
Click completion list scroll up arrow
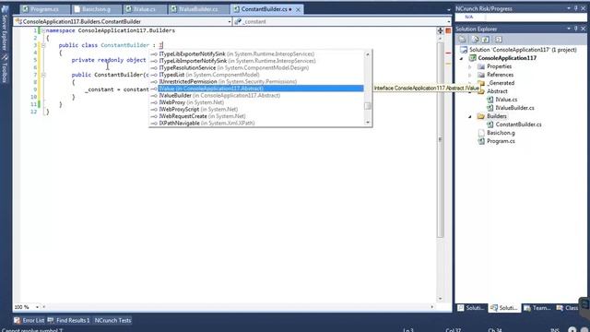point(368,54)
